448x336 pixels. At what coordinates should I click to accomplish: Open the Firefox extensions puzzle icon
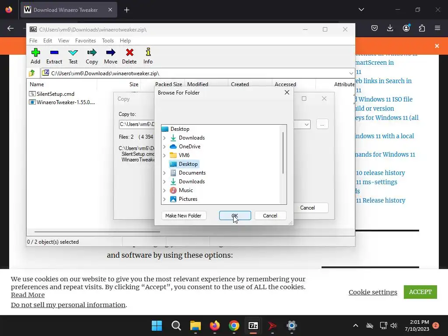422,28
